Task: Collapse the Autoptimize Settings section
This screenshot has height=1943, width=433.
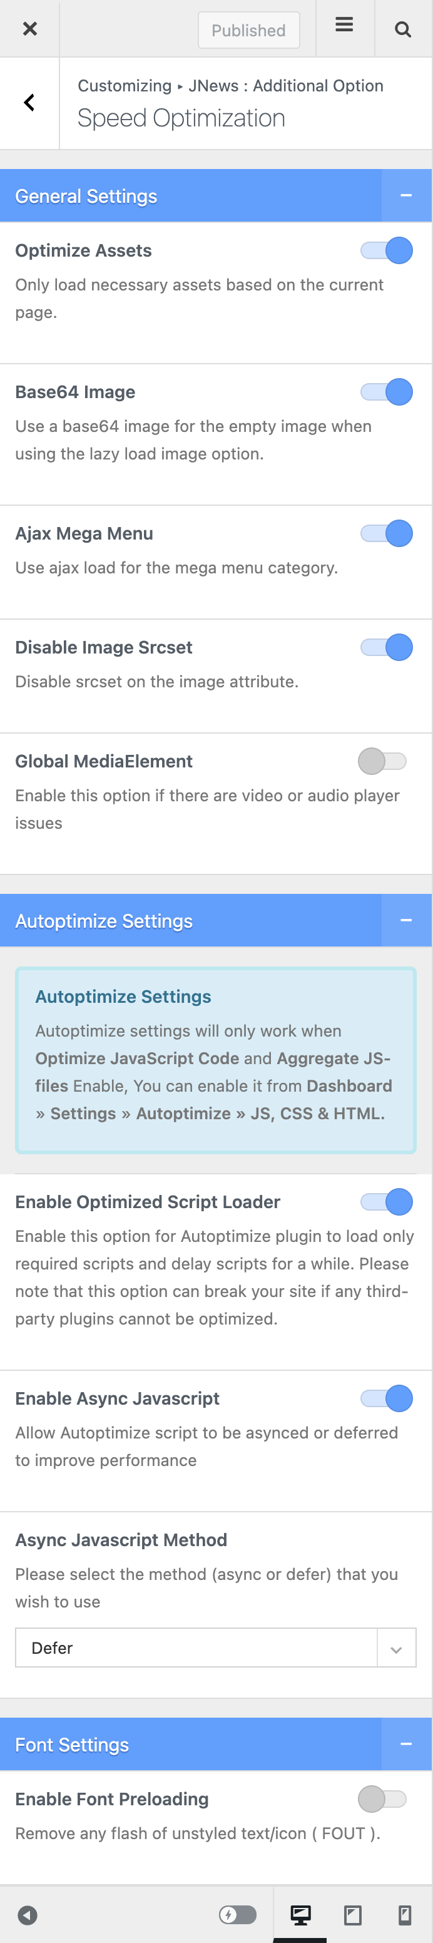Action: [x=406, y=921]
